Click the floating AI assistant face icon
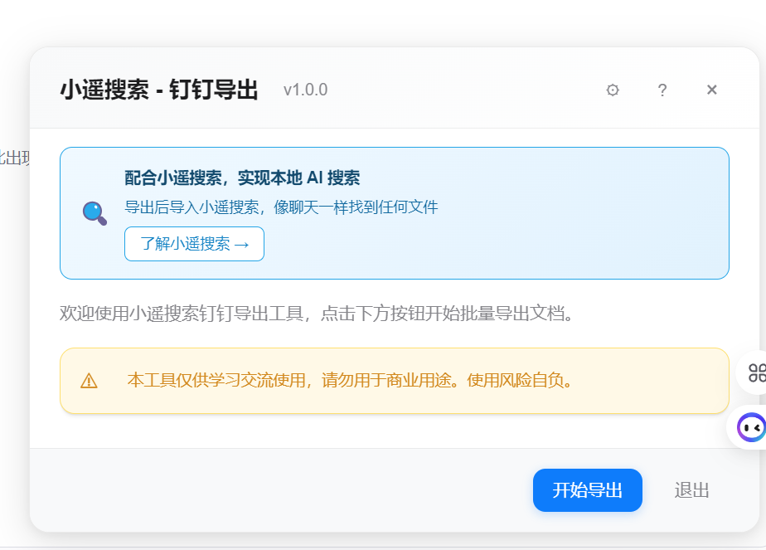Image resolution: width=766 pixels, height=550 pixels. [751, 427]
